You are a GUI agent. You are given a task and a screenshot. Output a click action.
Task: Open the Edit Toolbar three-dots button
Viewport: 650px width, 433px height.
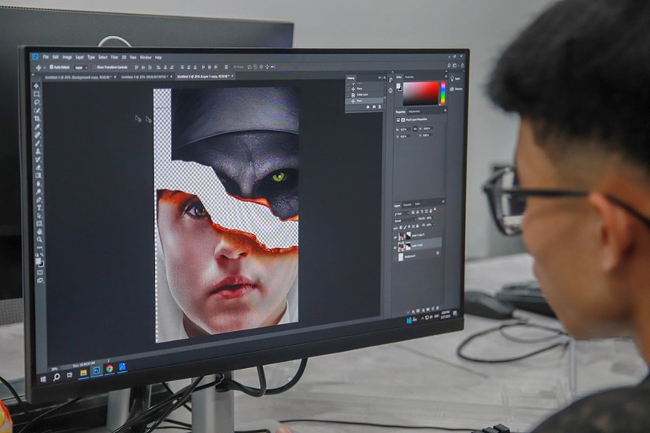point(39,247)
